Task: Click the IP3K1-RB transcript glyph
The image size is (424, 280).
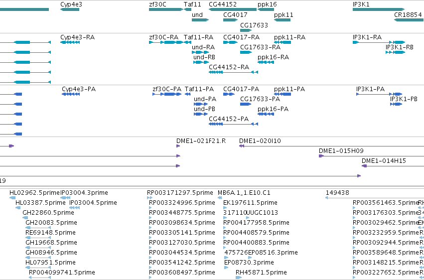Action: 395,52
